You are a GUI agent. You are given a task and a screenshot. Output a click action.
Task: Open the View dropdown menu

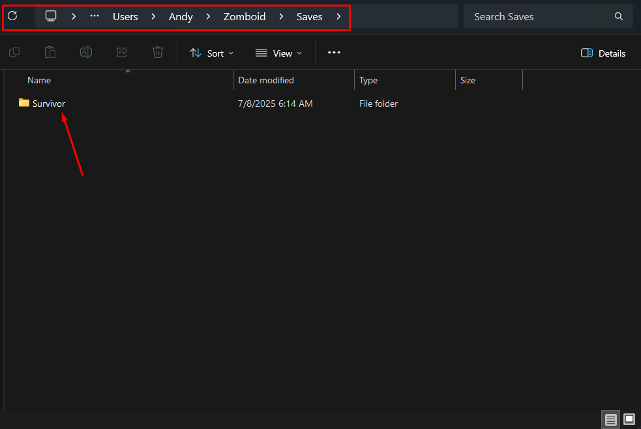[278, 53]
